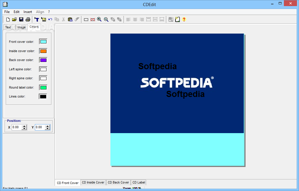Change the purple Back cover color swatch
Image resolution: width=299 pixels, height=191 pixels.
(x=43, y=60)
